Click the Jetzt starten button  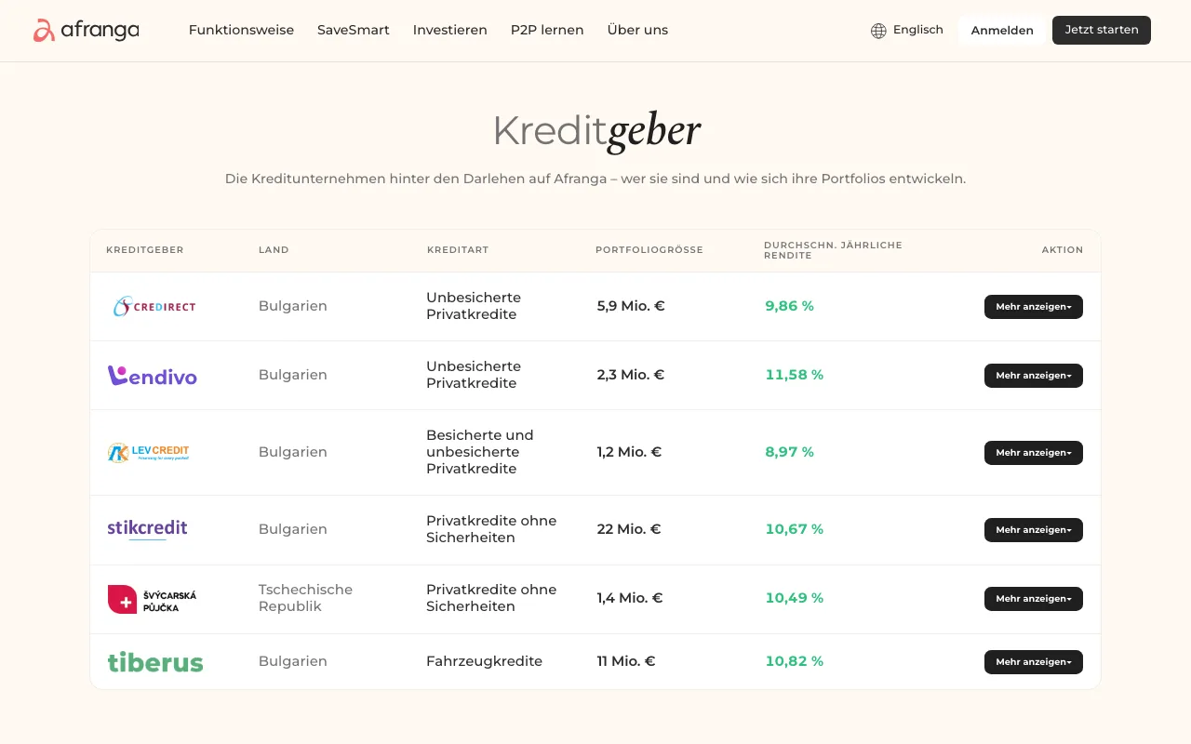[1102, 30]
